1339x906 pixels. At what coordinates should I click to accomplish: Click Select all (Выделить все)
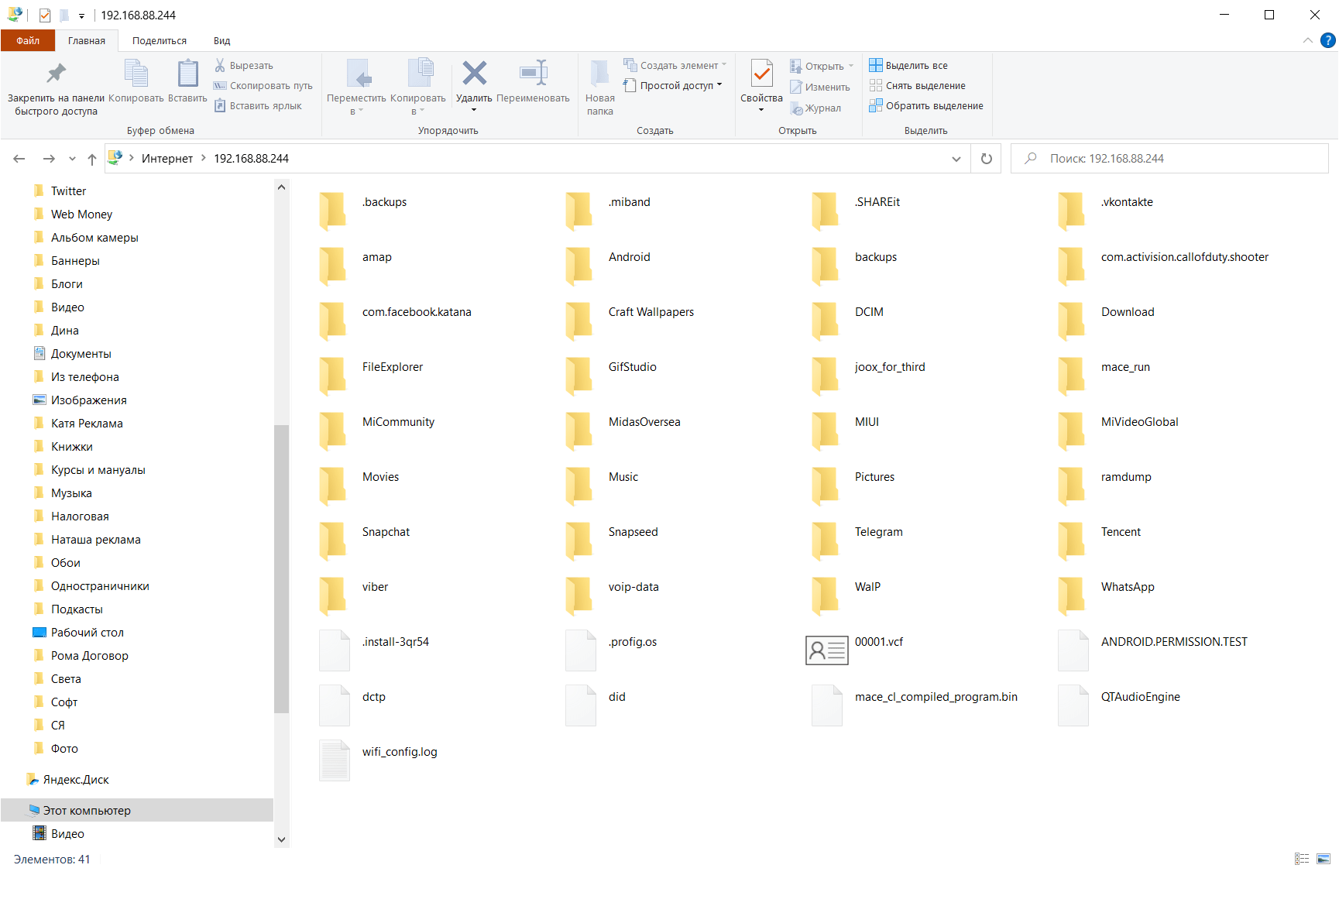coord(915,66)
